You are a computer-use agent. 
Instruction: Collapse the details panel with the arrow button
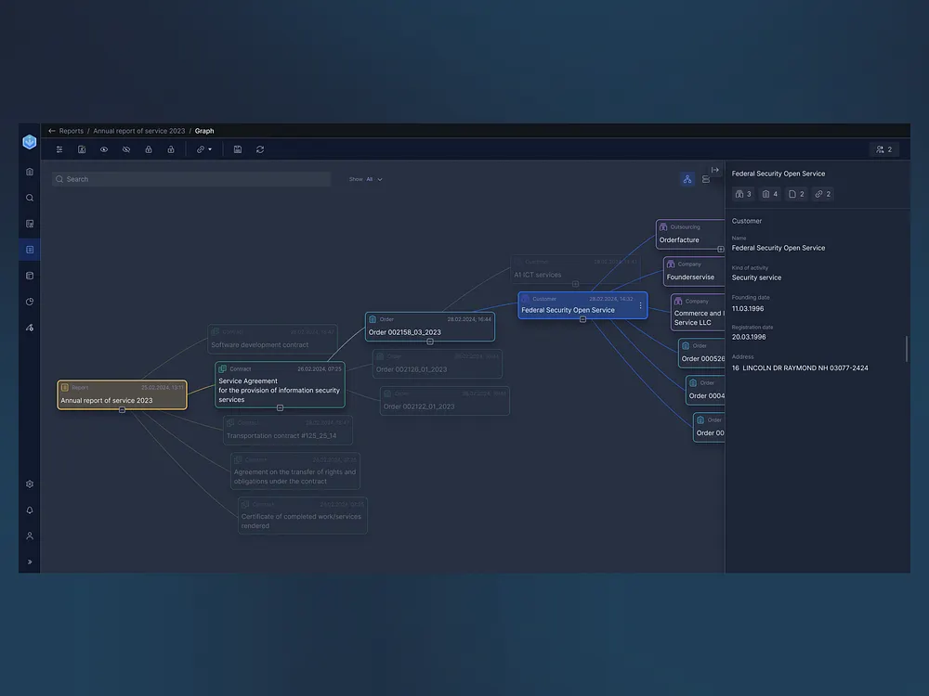click(x=714, y=170)
